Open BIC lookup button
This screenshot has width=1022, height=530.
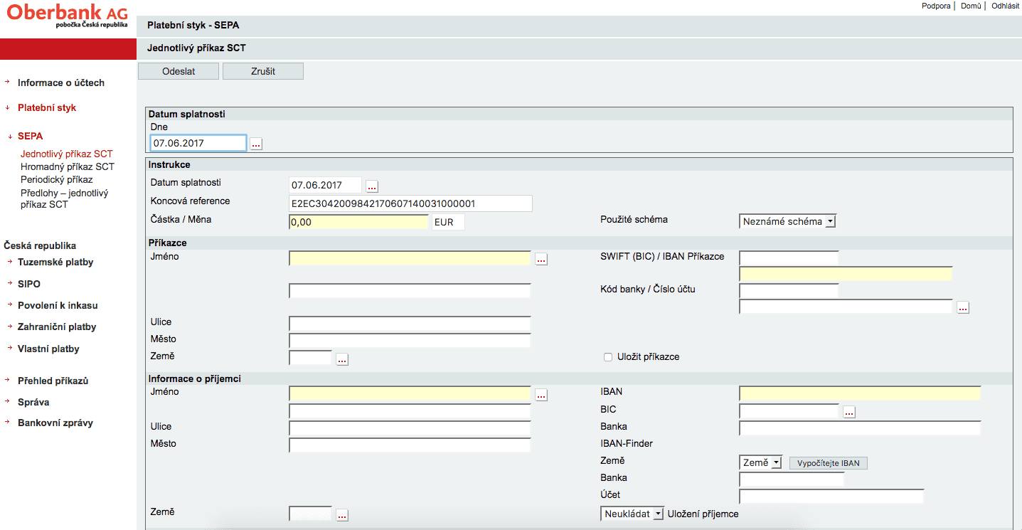click(849, 411)
